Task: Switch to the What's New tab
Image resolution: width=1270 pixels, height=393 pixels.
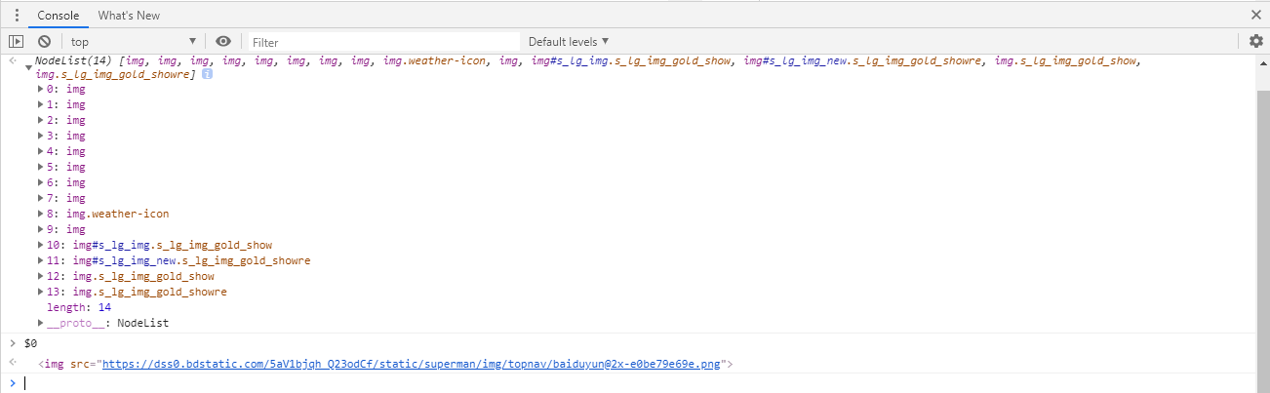Action: [129, 16]
